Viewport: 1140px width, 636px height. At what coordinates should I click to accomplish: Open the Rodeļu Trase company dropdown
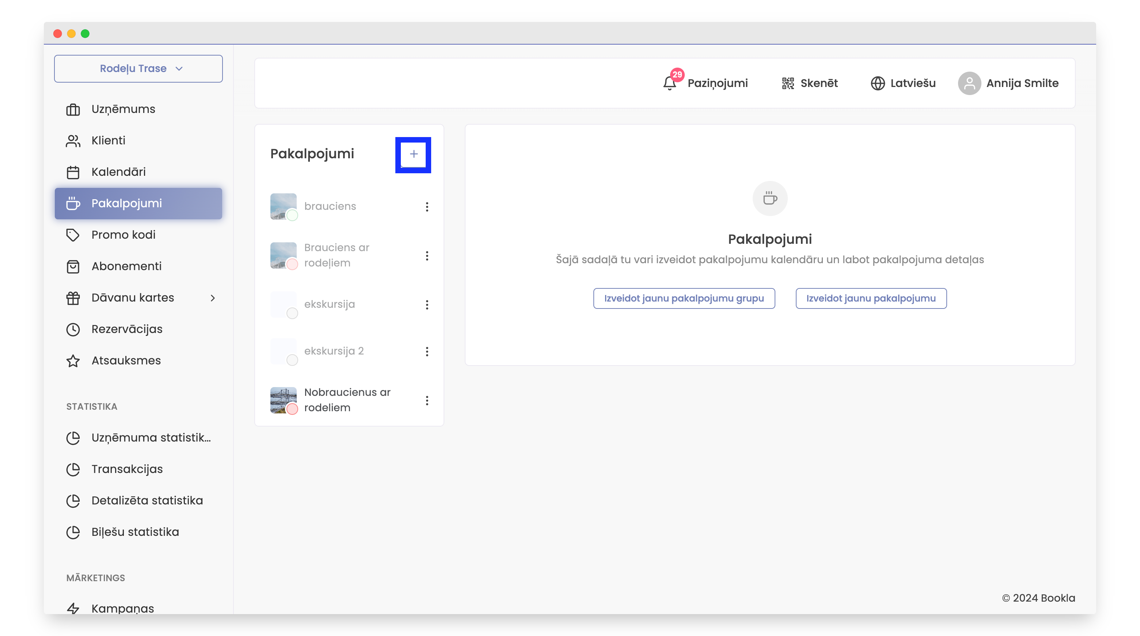coord(138,69)
